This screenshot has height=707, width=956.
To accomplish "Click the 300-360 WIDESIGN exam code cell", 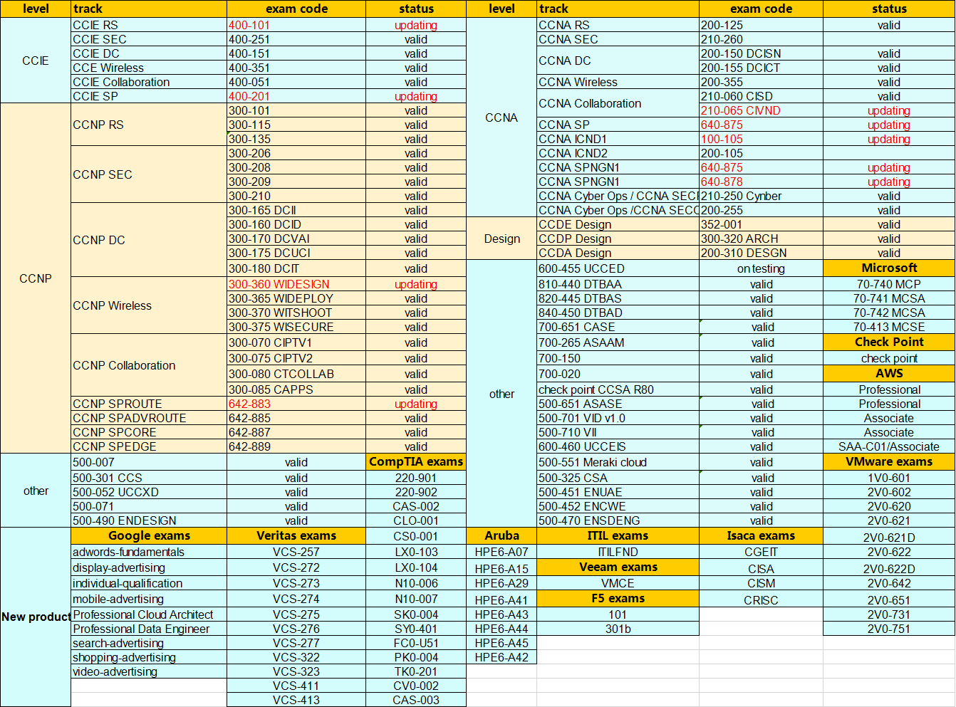I will coord(296,284).
